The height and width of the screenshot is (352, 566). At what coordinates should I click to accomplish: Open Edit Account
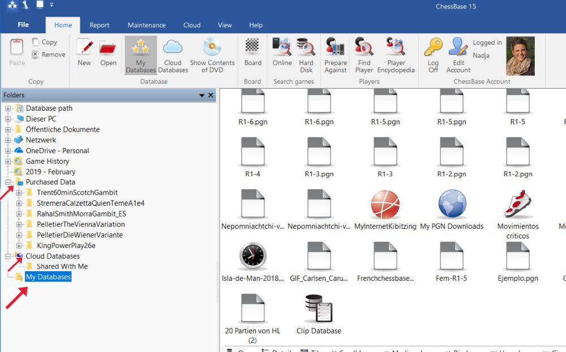[458, 55]
